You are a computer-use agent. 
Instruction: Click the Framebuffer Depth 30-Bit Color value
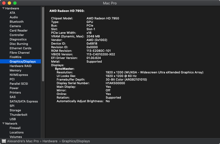[x=126, y=79]
